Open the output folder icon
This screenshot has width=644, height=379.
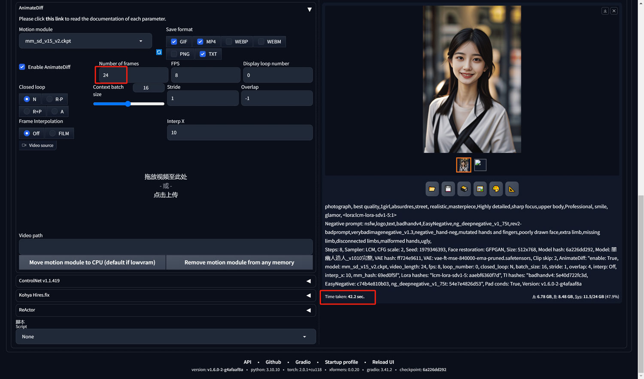coord(432,189)
